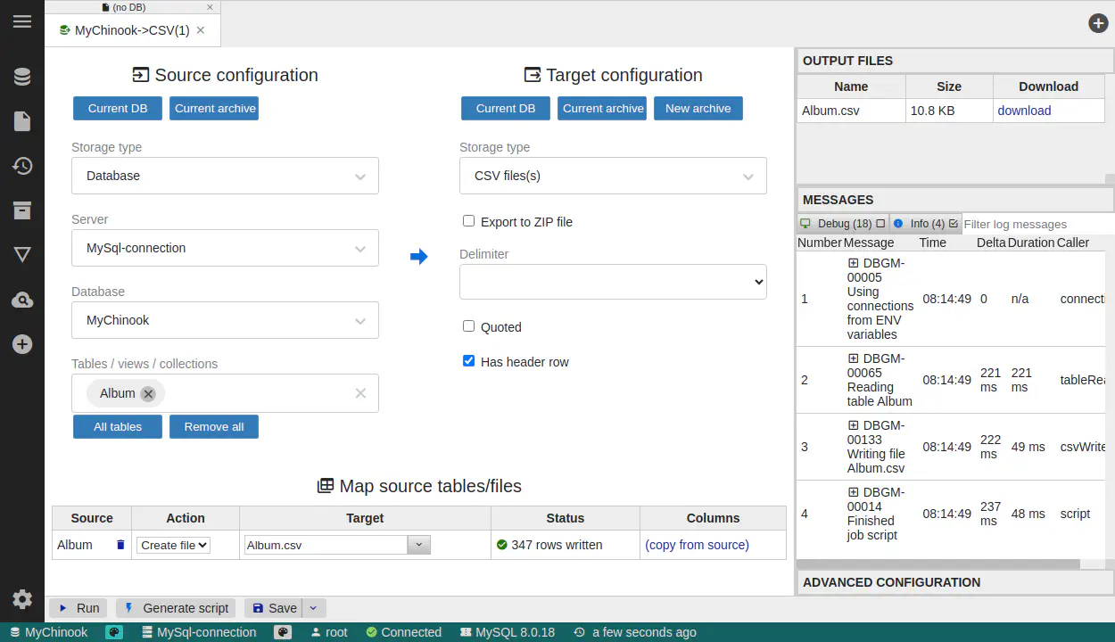Enable the Quoted checkbox
This screenshot has width=1115, height=642.
(468, 326)
